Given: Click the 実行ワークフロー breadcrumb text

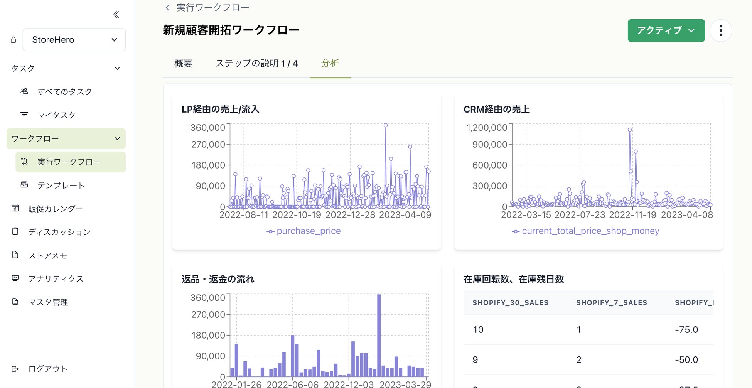Looking at the screenshot, I should coord(213,8).
